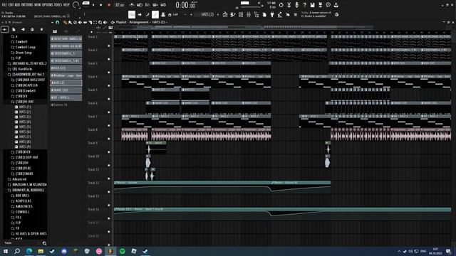Click the render/export audio icon
This screenshot has height=256, width=456.
[320, 5]
